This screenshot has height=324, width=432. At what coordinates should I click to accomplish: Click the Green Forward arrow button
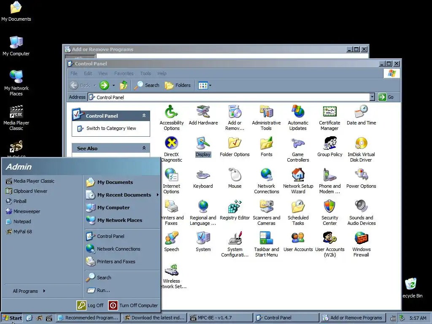tap(104, 85)
